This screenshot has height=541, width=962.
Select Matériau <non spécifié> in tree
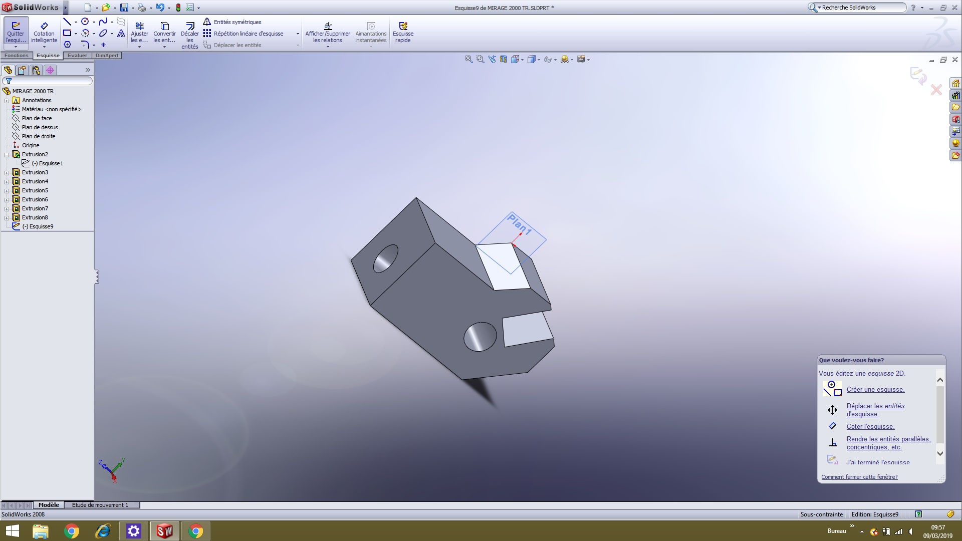[51, 109]
